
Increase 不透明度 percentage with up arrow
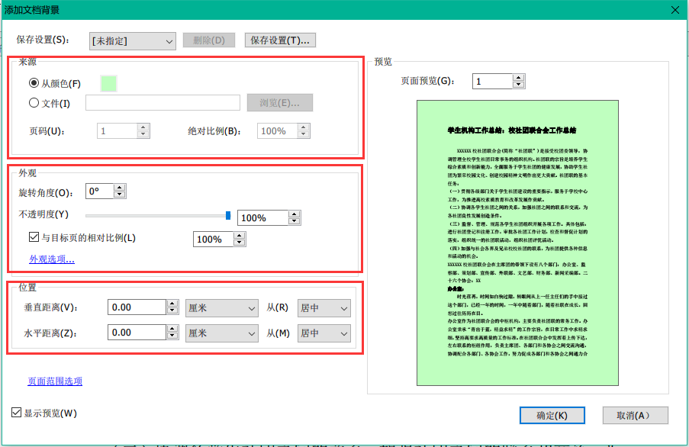click(295, 214)
